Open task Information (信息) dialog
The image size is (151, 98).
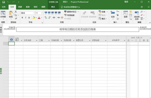tap(126, 14)
